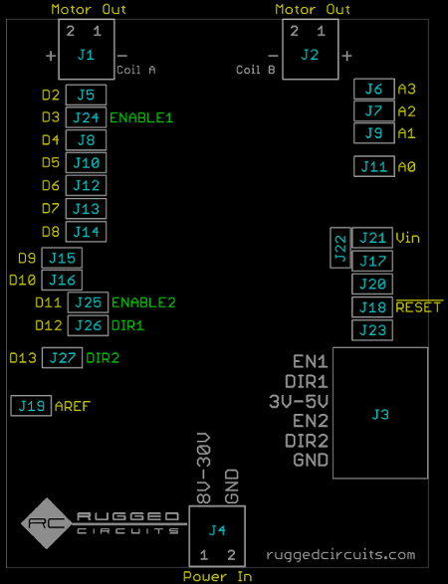Click the J8 jumper at D4
The height and width of the screenshot is (584, 448).
(86, 140)
